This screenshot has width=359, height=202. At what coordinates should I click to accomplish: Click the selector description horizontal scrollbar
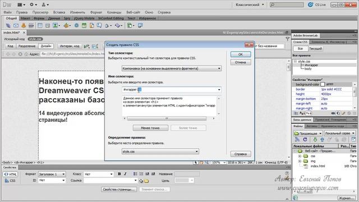pos(169,118)
